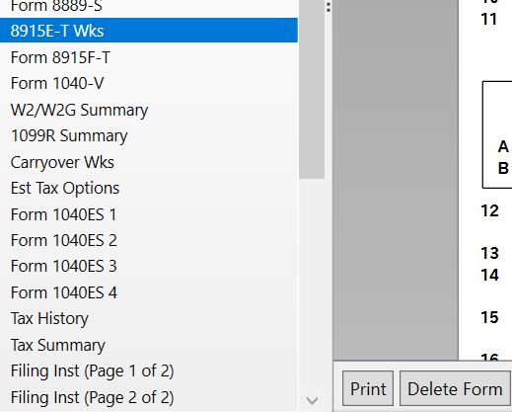Select Form 1040ES 2
512x412 pixels.
(149, 240)
